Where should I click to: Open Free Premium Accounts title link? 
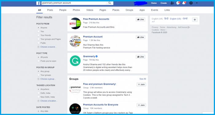(x=96, y=19)
